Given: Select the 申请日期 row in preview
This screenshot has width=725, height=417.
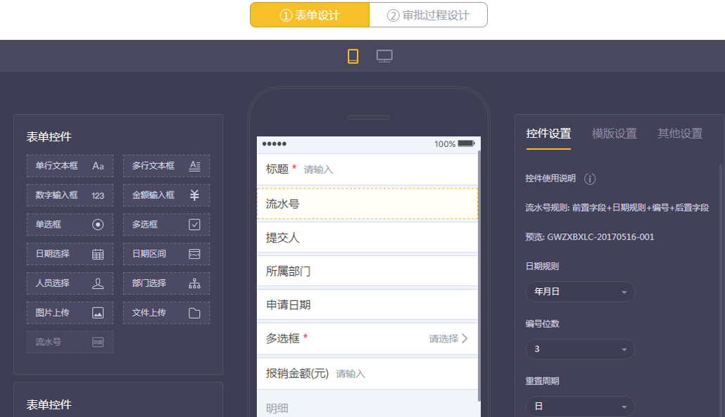Looking at the screenshot, I should pos(367,304).
